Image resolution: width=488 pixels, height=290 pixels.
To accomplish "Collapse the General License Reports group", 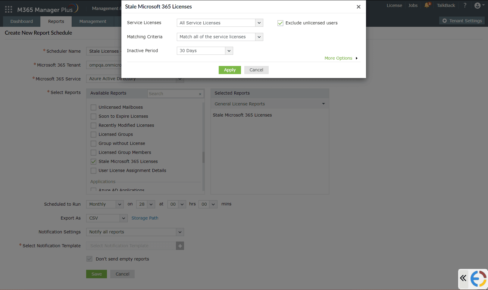I will pyautogui.click(x=323, y=104).
